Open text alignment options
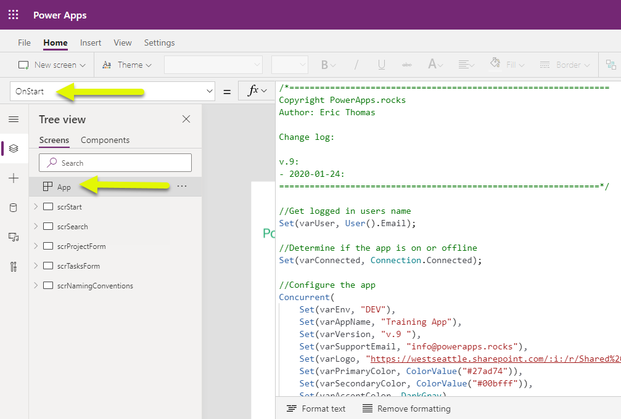The image size is (621, 419). click(x=466, y=65)
